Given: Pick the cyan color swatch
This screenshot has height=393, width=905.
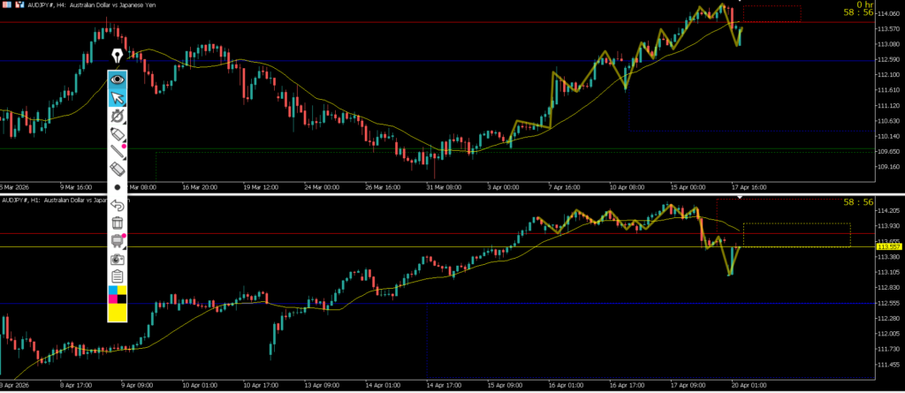Looking at the screenshot, I should click(x=112, y=291).
